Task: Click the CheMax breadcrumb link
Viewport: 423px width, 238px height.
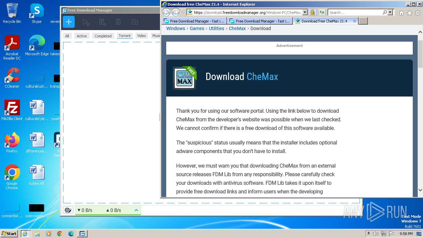Action: pyautogui.click(x=237, y=28)
